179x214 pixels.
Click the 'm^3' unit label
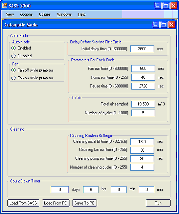(161, 104)
